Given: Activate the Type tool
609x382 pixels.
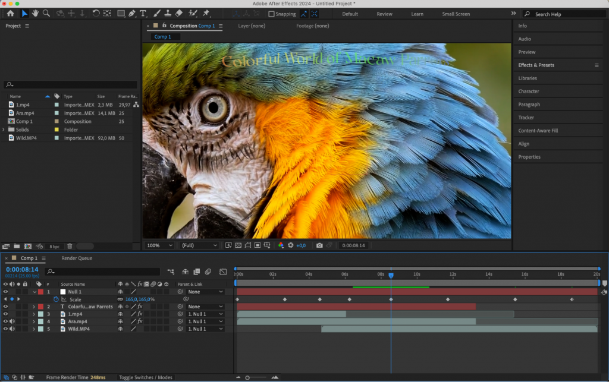Looking at the screenshot, I should 143,12.
